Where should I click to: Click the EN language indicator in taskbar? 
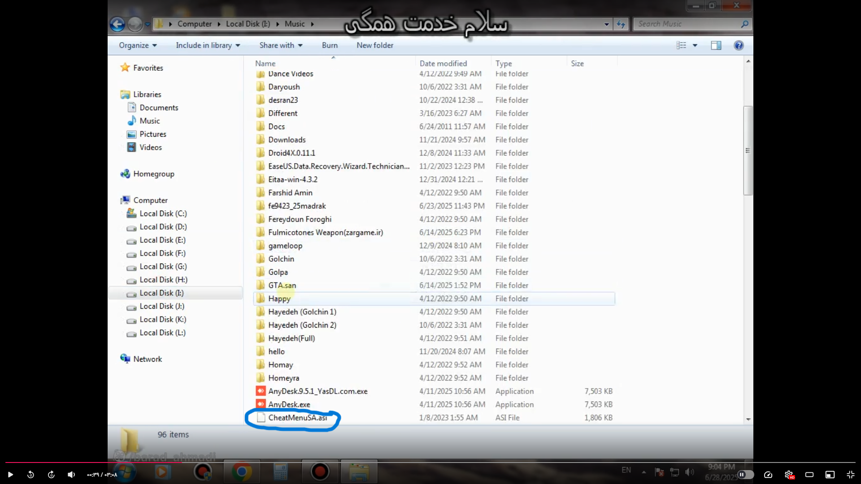coord(626,470)
